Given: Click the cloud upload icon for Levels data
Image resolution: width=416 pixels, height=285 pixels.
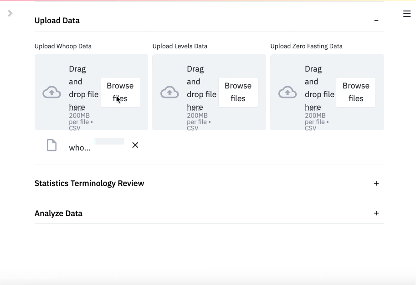Looking at the screenshot, I should (169, 92).
